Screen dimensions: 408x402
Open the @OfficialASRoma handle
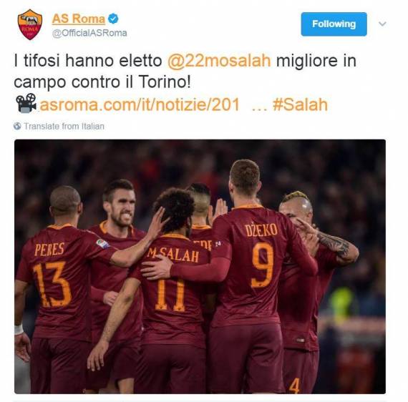(x=89, y=33)
